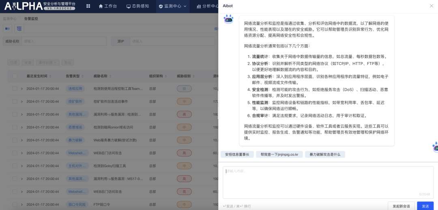Viewport: 438px width, 210px height.
Task: Click the Aibot robot avatar in chat
Action: 228,19
